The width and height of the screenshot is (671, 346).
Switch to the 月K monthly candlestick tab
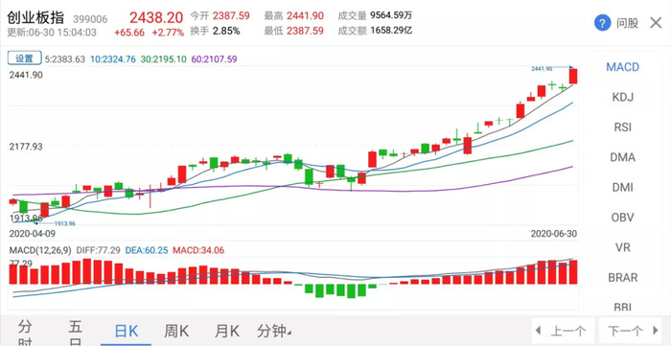coord(227,332)
